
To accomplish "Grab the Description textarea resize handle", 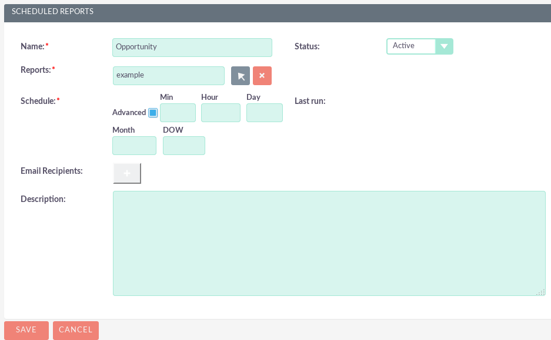I will (541, 292).
